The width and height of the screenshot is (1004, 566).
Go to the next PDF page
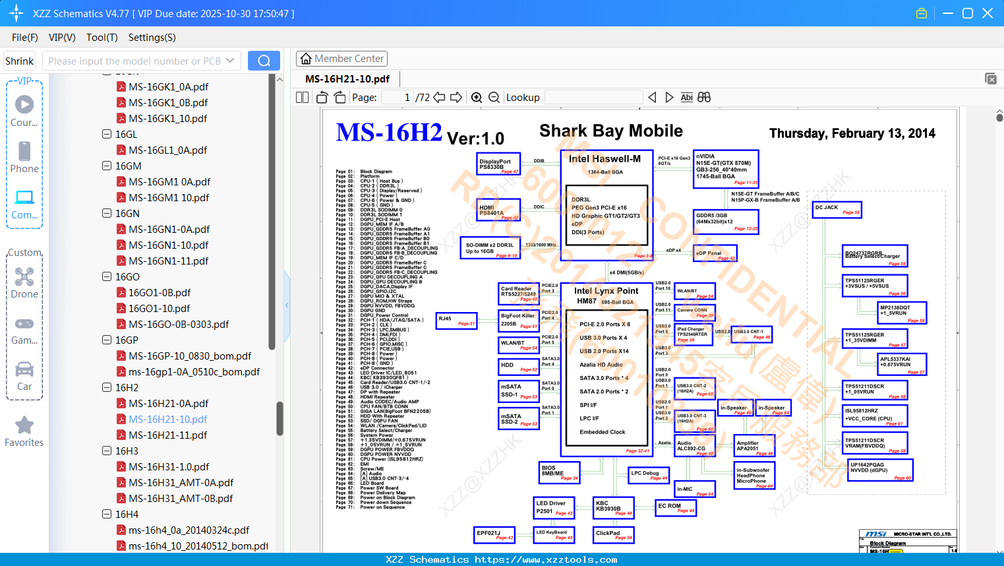pos(456,98)
